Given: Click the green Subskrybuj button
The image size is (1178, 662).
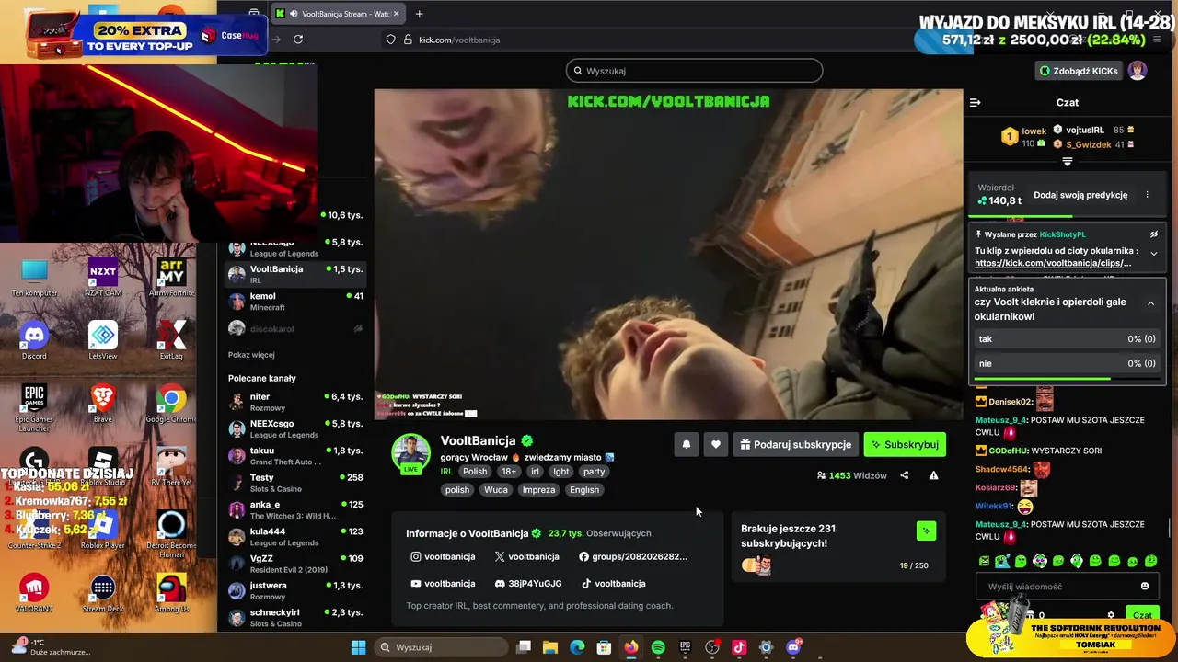Looking at the screenshot, I should 905,444.
